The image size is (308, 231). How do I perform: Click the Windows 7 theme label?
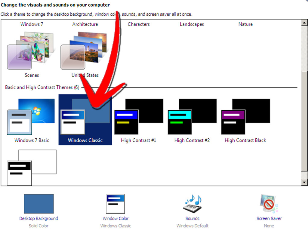point(31,24)
